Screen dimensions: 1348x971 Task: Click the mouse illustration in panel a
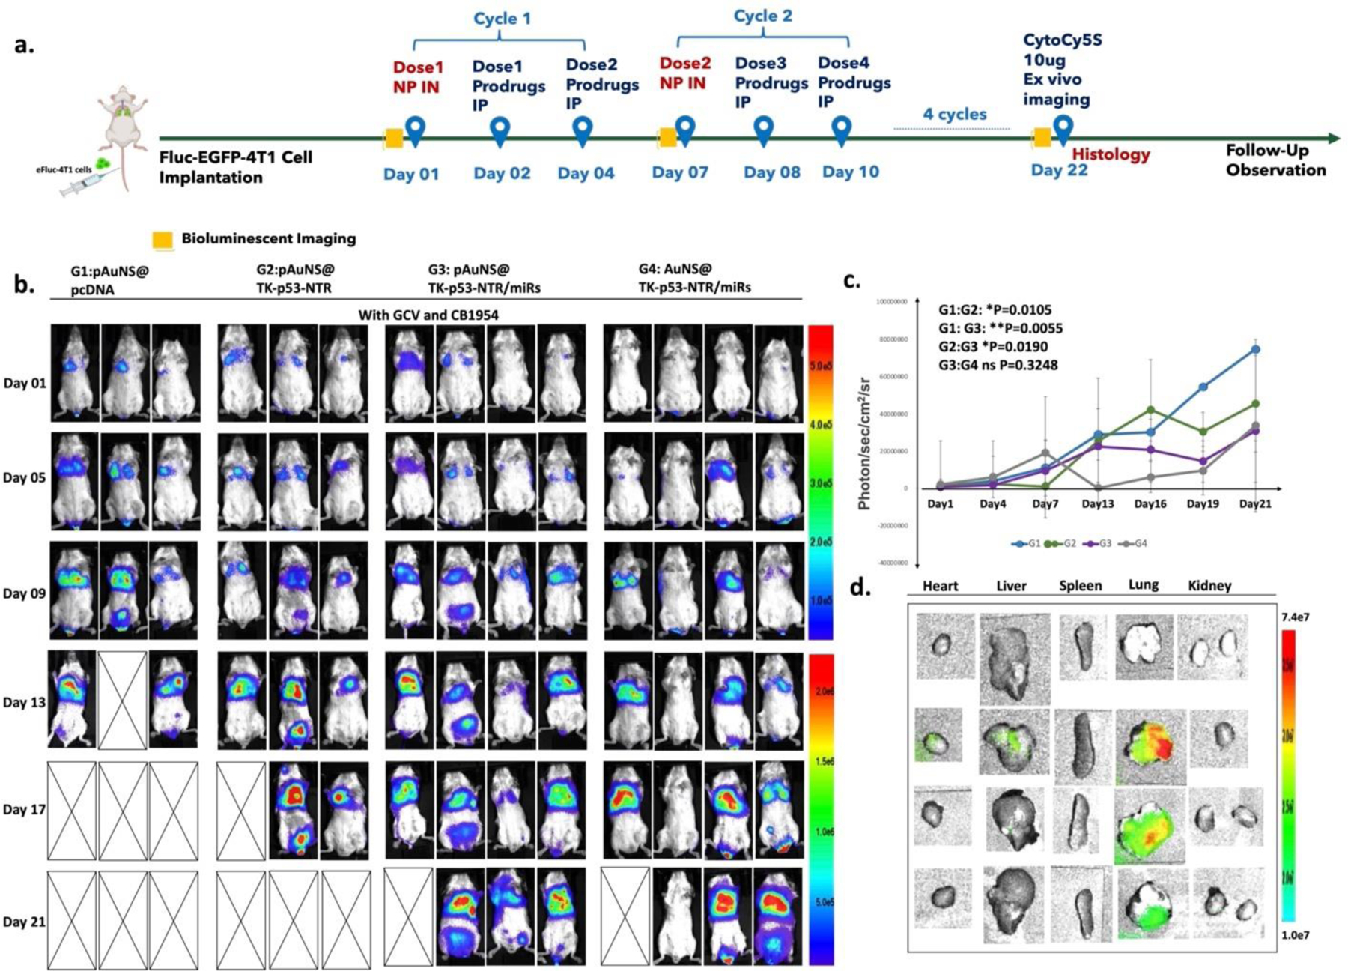(x=124, y=137)
